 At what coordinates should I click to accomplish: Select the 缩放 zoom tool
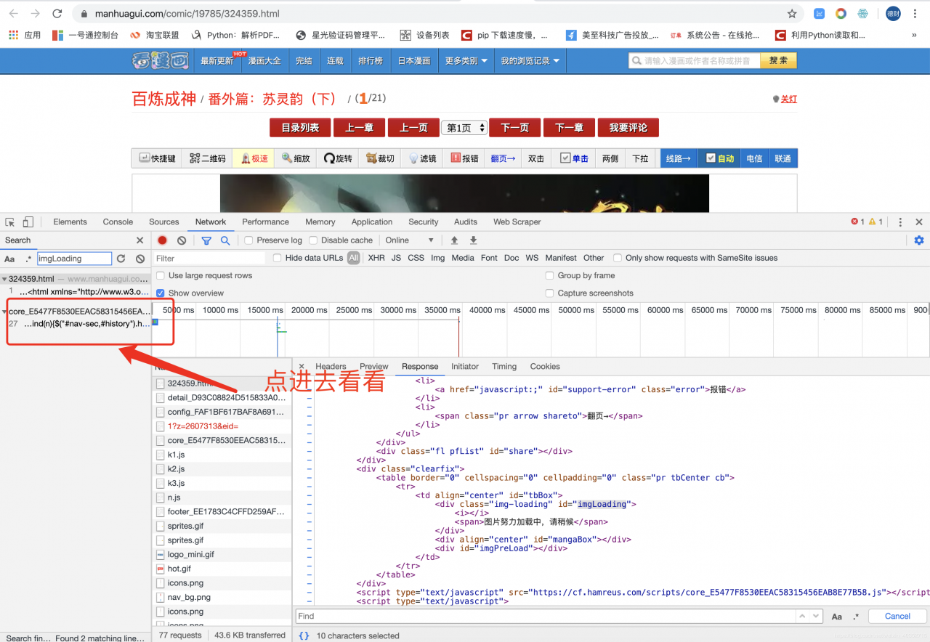[x=296, y=158]
